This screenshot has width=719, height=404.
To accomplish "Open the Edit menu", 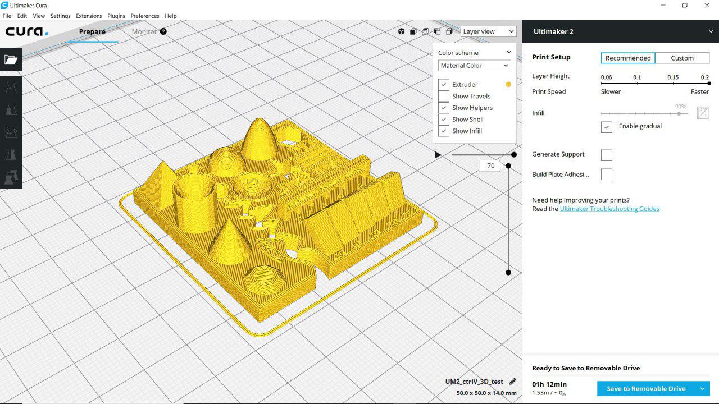I will click(x=22, y=16).
